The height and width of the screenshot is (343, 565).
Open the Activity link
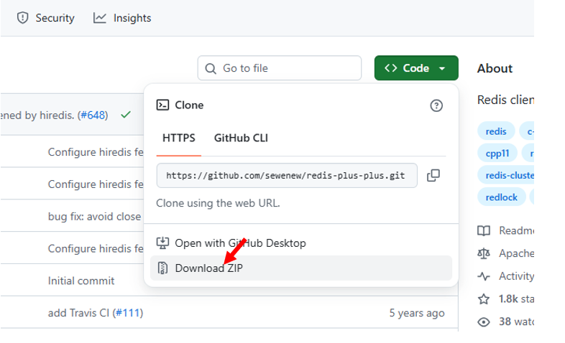[516, 276]
